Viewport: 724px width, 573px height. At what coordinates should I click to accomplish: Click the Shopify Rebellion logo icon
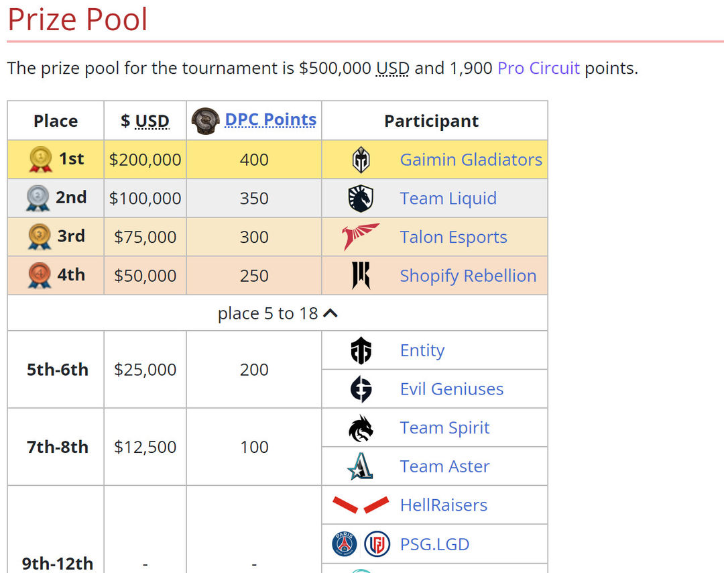(361, 275)
